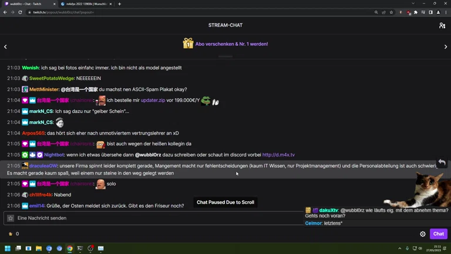Open the http://d.m4x.tv discord link
Image resolution: width=451 pixels, height=254 pixels.
(278, 155)
